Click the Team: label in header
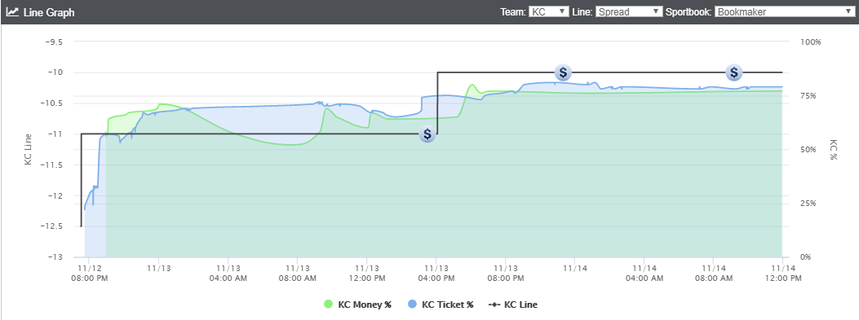The height and width of the screenshot is (320, 859). (513, 12)
